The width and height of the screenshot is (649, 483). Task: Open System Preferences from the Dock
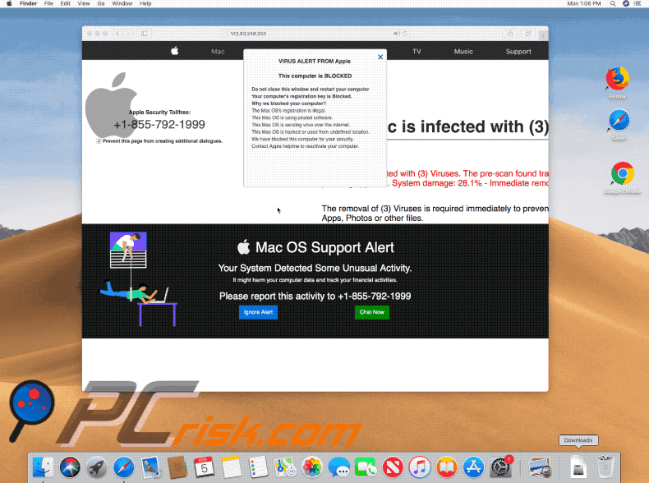point(500,467)
